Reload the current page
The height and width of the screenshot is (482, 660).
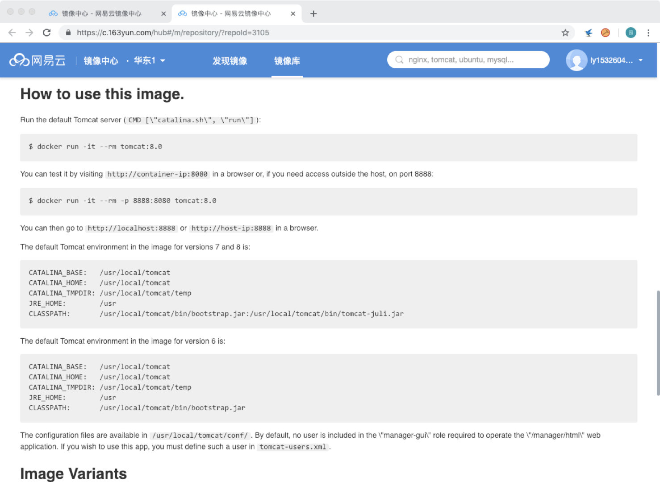point(46,33)
